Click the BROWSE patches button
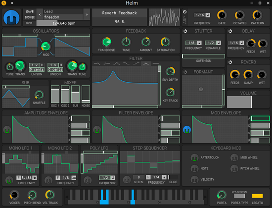 pyautogui.click(x=30, y=17)
